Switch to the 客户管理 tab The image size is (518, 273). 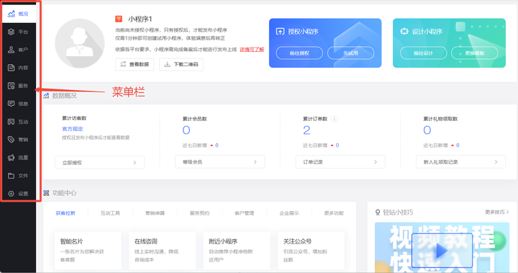pos(244,213)
